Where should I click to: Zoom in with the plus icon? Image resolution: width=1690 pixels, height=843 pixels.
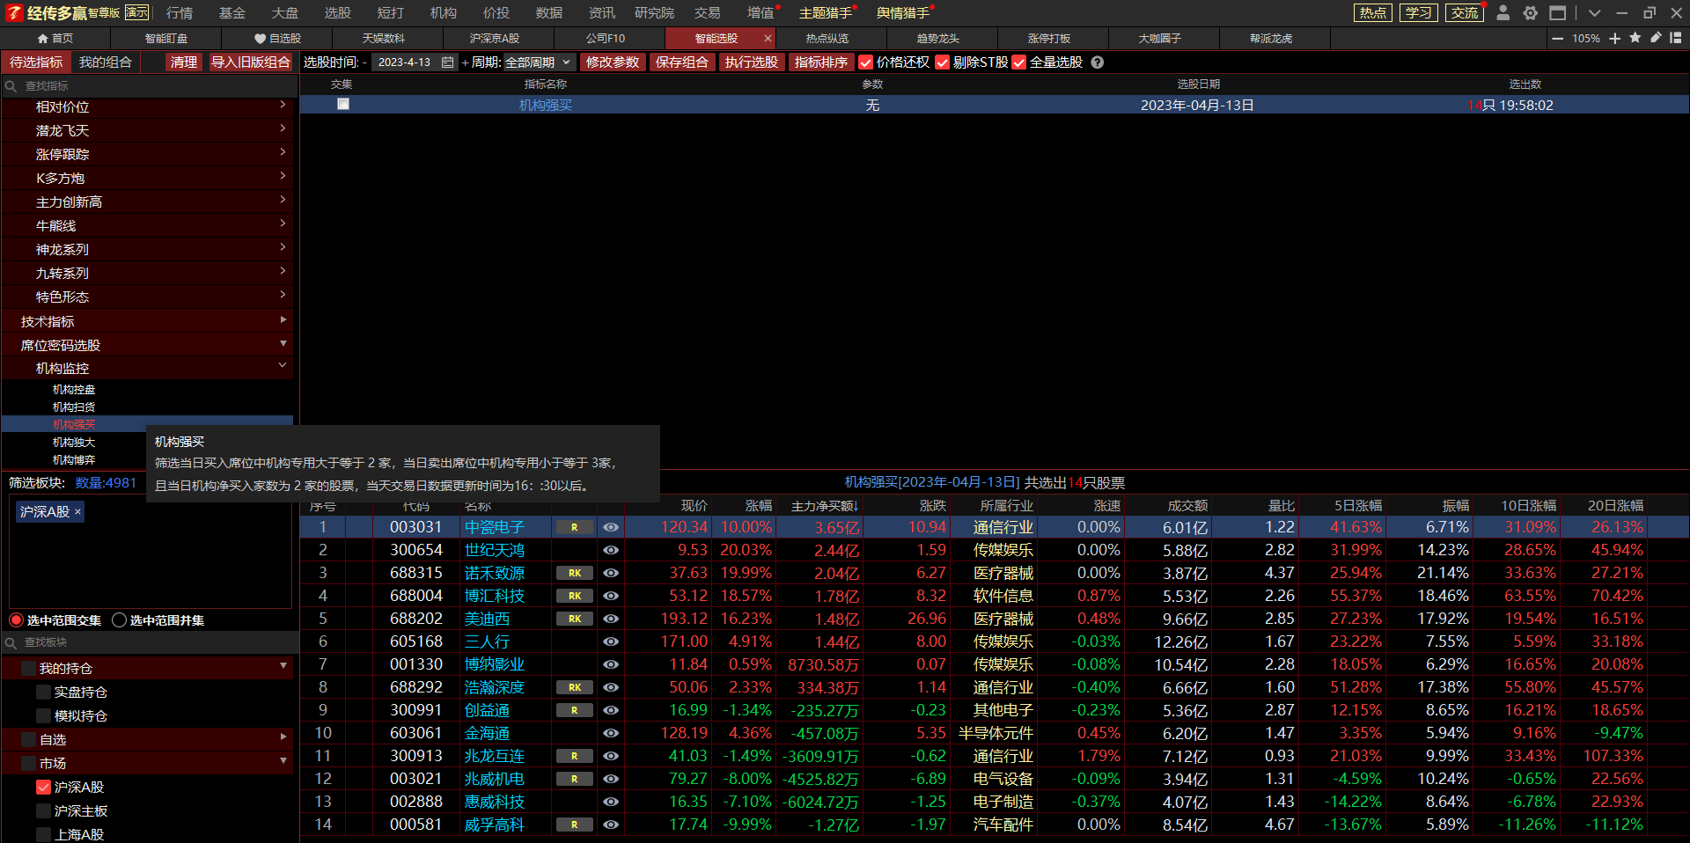click(1615, 39)
